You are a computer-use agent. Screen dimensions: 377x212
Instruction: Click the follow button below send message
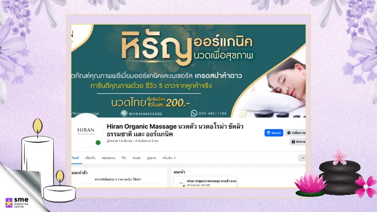point(297,142)
